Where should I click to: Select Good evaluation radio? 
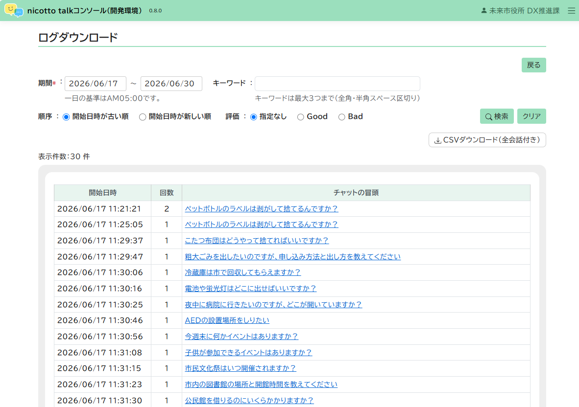[301, 117]
